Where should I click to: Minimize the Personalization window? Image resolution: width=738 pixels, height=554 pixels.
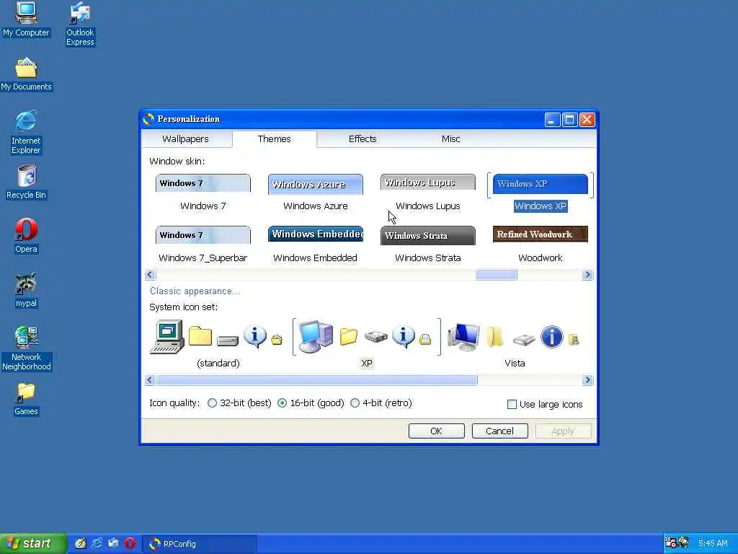tap(553, 120)
